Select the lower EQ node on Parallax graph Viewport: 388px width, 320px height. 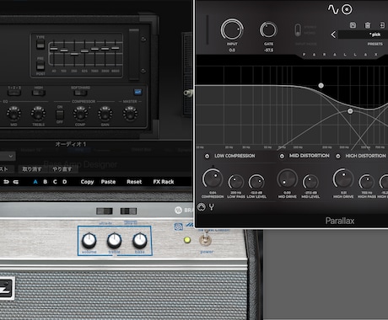pos(350,111)
